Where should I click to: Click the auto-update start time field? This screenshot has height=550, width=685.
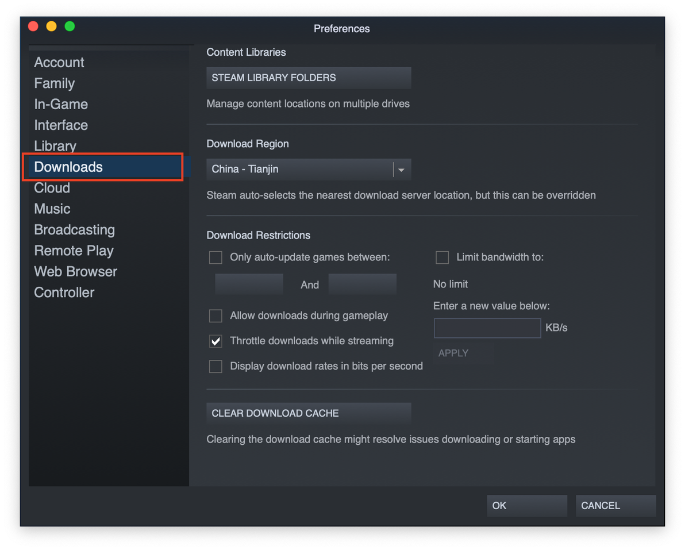tap(249, 284)
